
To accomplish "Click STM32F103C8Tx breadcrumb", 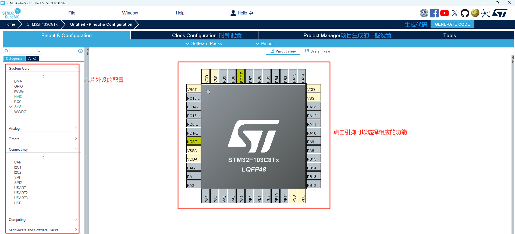I will tap(42, 24).
